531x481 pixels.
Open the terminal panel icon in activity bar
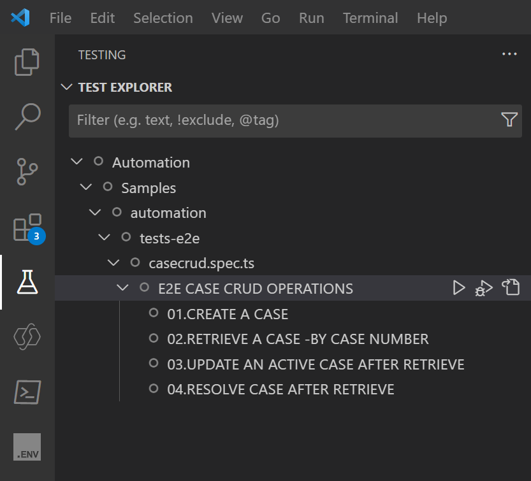27,392
